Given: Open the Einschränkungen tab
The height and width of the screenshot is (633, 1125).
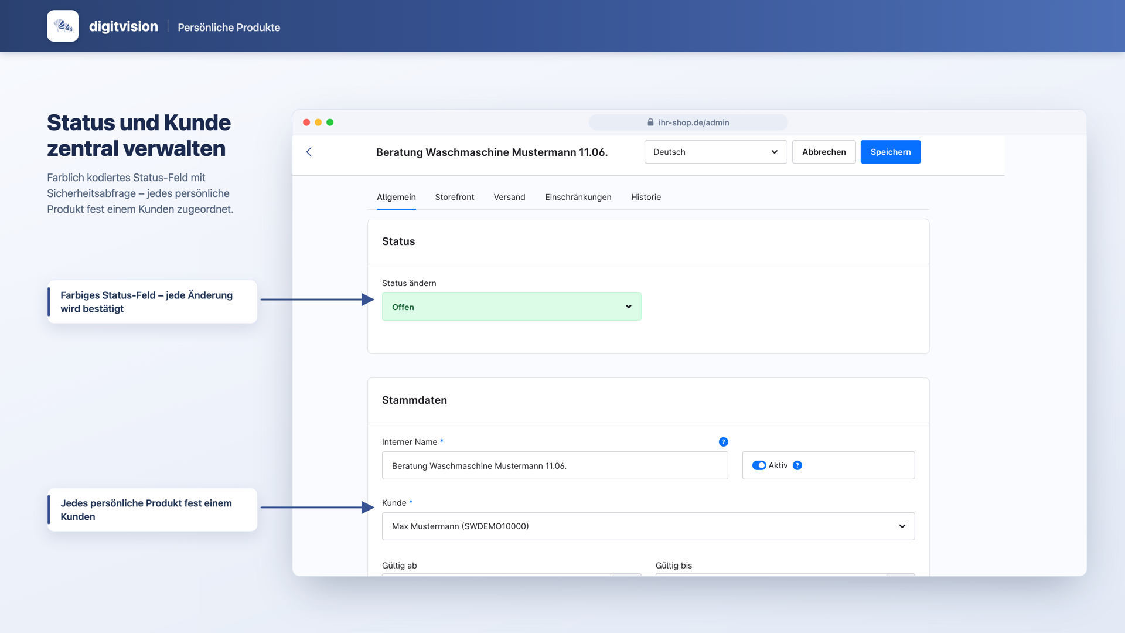Looking at the screenshot, I should point(578,197).
